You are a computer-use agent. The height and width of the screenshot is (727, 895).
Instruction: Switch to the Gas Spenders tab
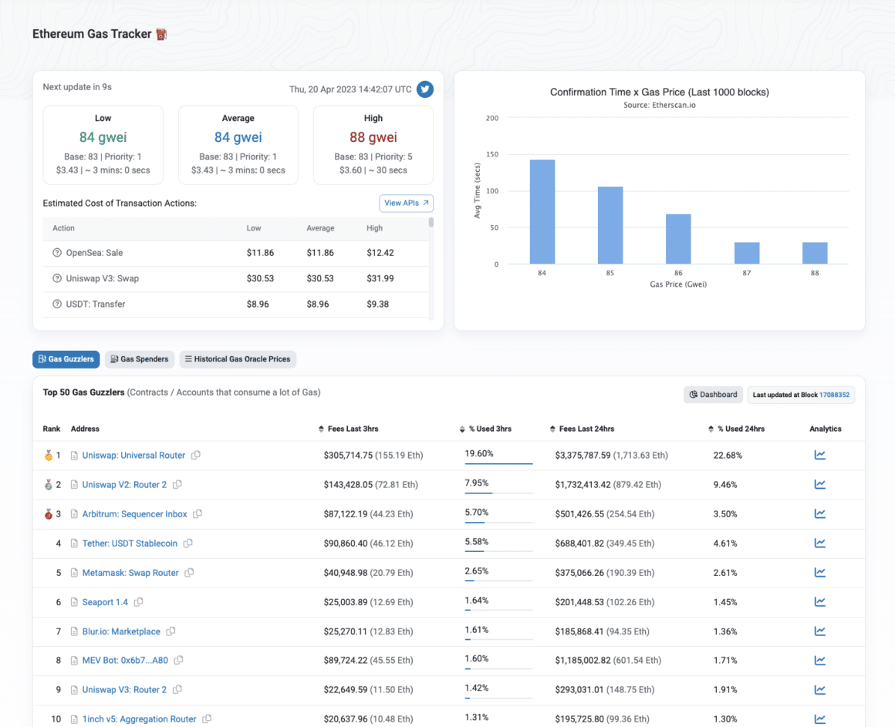tap(139, 358)
